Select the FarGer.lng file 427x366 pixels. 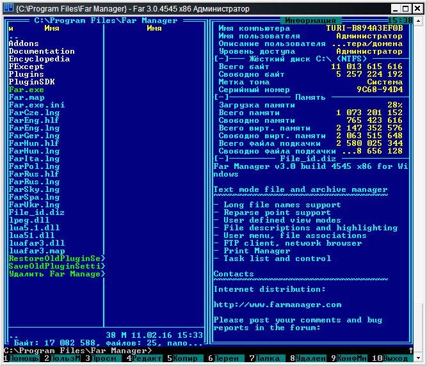pos(34,136)
